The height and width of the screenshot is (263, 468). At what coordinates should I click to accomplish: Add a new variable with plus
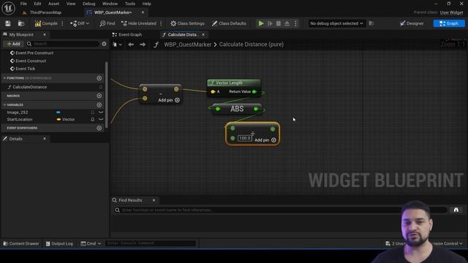(x=99, y=105)
